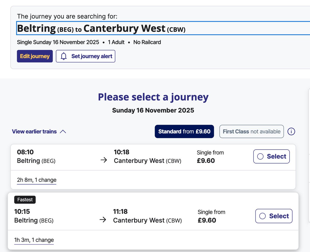The image size is (310, 252).
Task: Click the £9.60 price on 08:10 train
Action: [206, 160]
